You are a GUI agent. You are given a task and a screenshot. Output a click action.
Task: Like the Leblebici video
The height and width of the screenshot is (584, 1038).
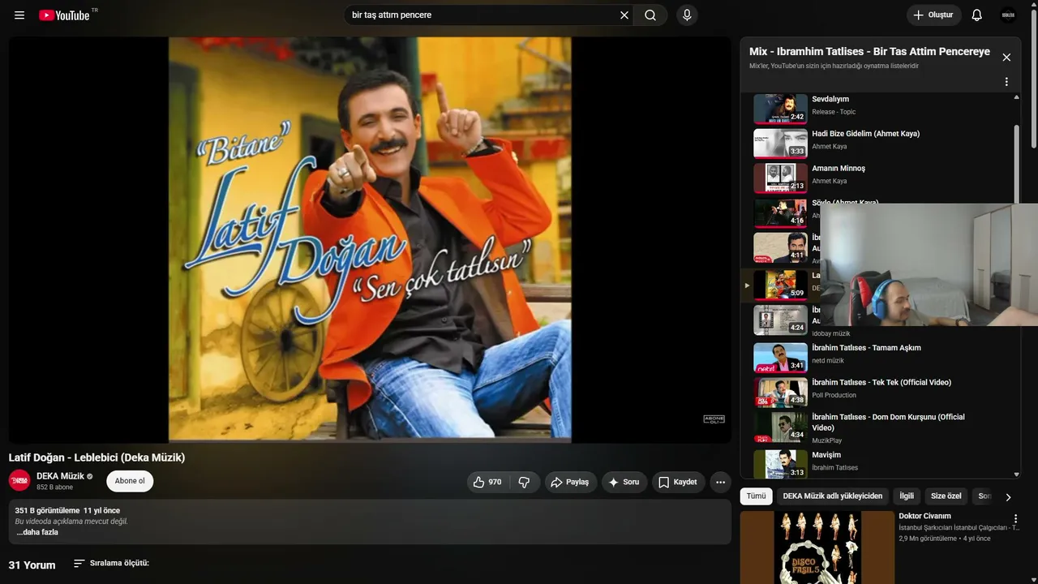point(487,482)
